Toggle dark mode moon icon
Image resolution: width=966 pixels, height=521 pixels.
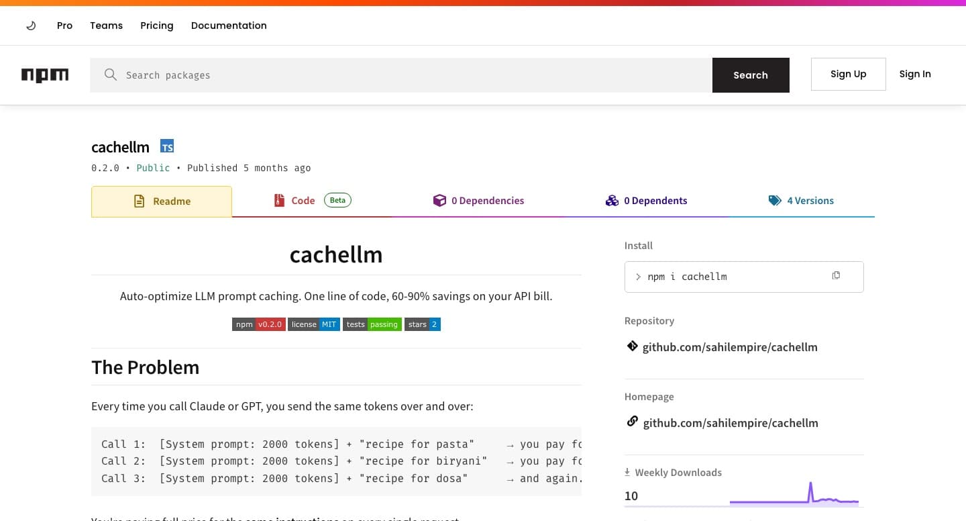point(30,26)
